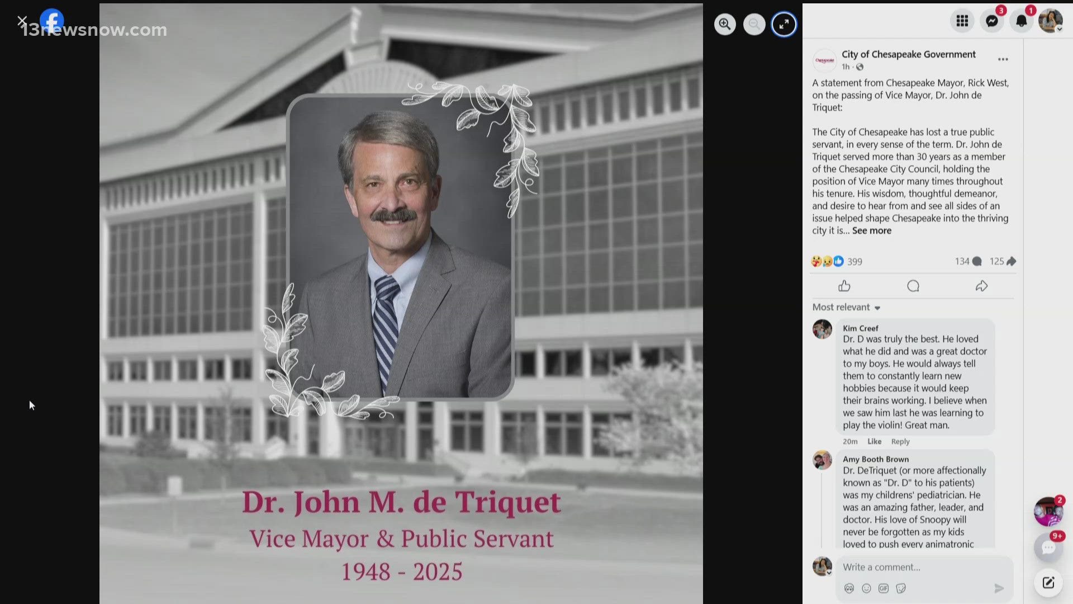
Task: Enter fullscreen photo view
Action: [x=784, y=24]
